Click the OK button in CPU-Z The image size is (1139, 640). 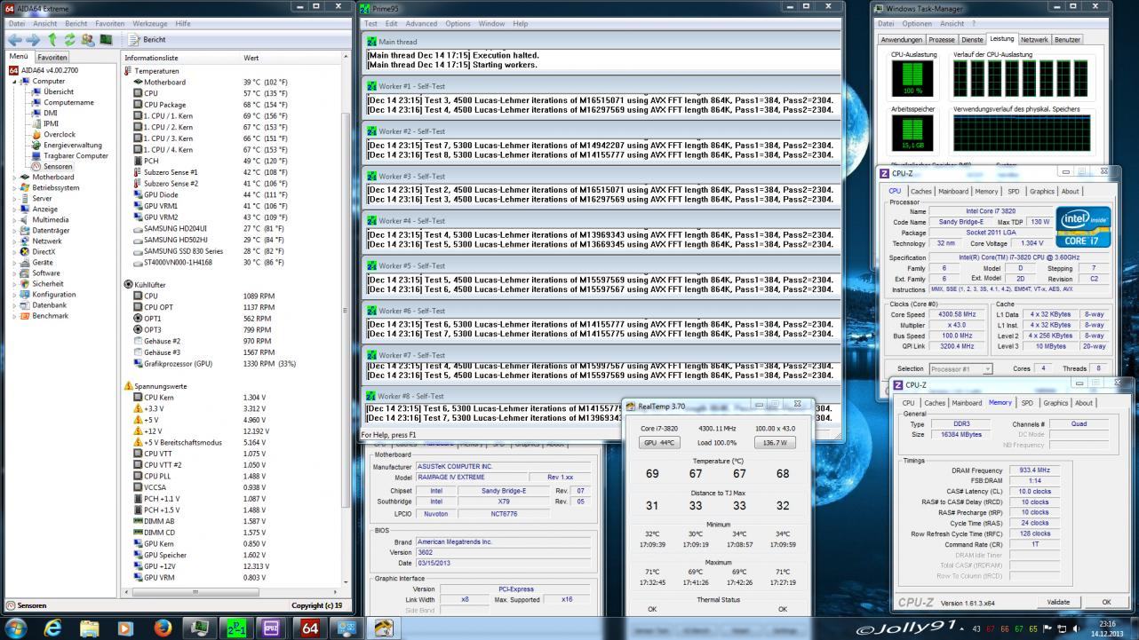coord(1106,602)
